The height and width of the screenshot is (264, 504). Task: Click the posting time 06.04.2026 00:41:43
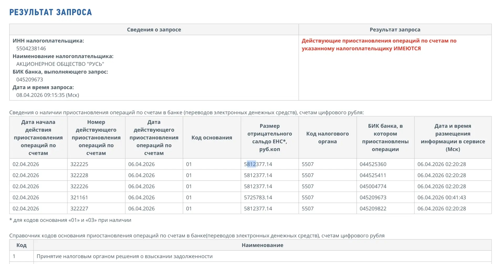[442, 198]
